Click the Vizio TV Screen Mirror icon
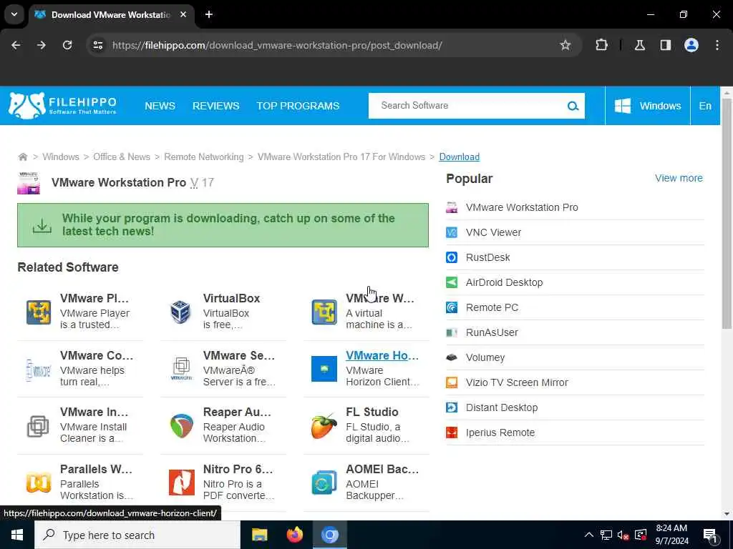 point(452,382)
